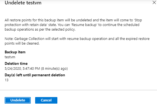Click the days left value 13

pyautogui.click(x=7, y=80)
